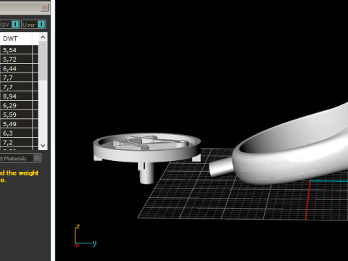Click the DWT column header
The width and height of the screenshot is (348, 261).
coord(16,38)
